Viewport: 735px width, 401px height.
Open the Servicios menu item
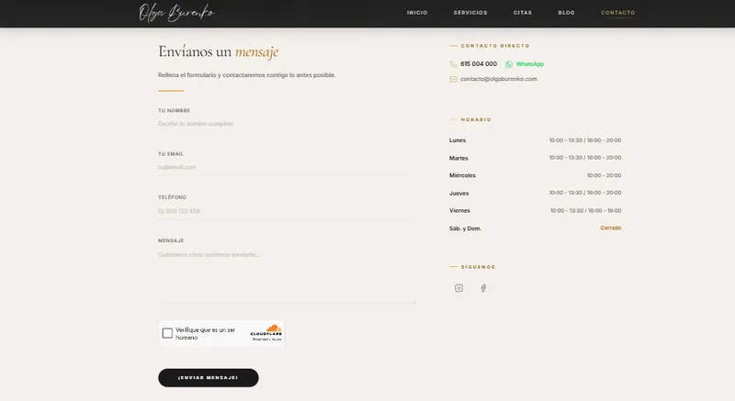(470, 13)
